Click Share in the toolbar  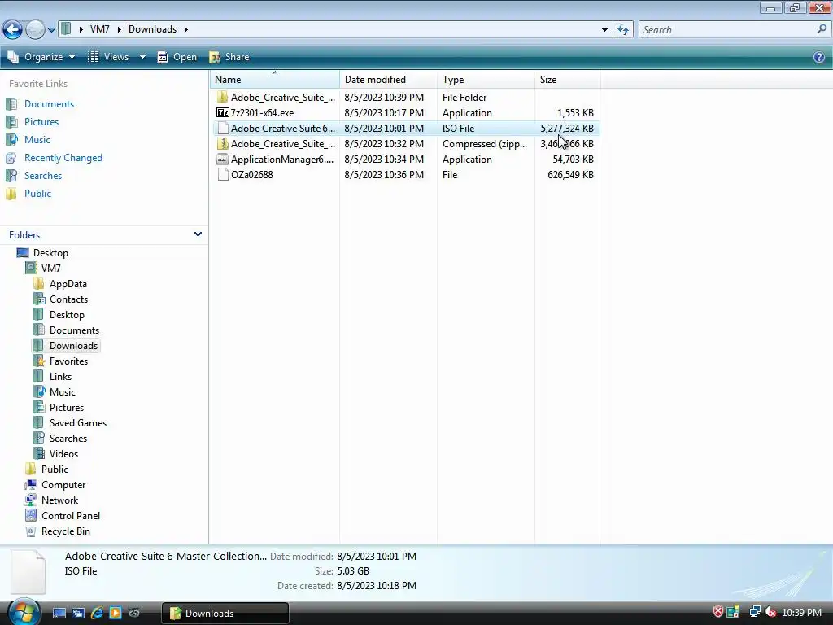pos(229,57)
